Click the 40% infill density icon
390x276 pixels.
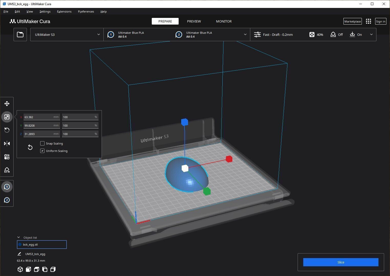point(312,35)
